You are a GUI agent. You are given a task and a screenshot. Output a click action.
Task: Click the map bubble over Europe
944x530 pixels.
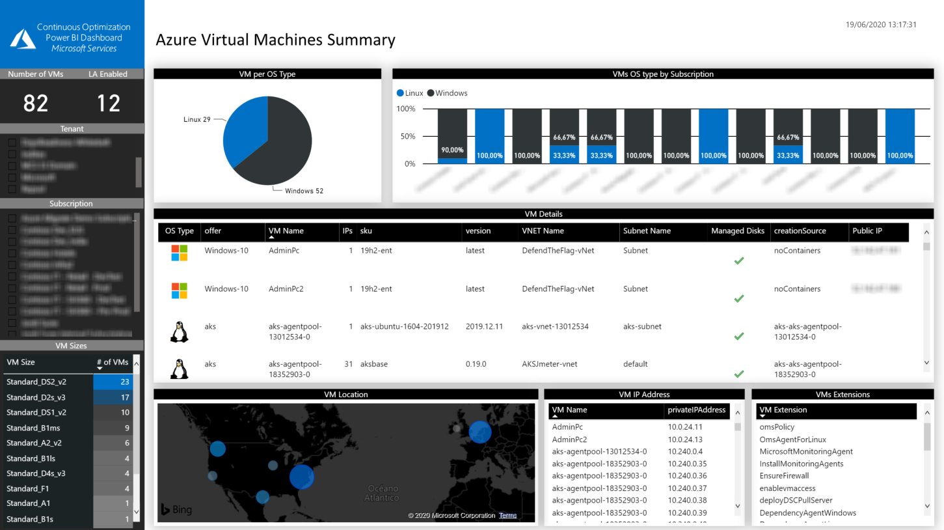point(480,432)
